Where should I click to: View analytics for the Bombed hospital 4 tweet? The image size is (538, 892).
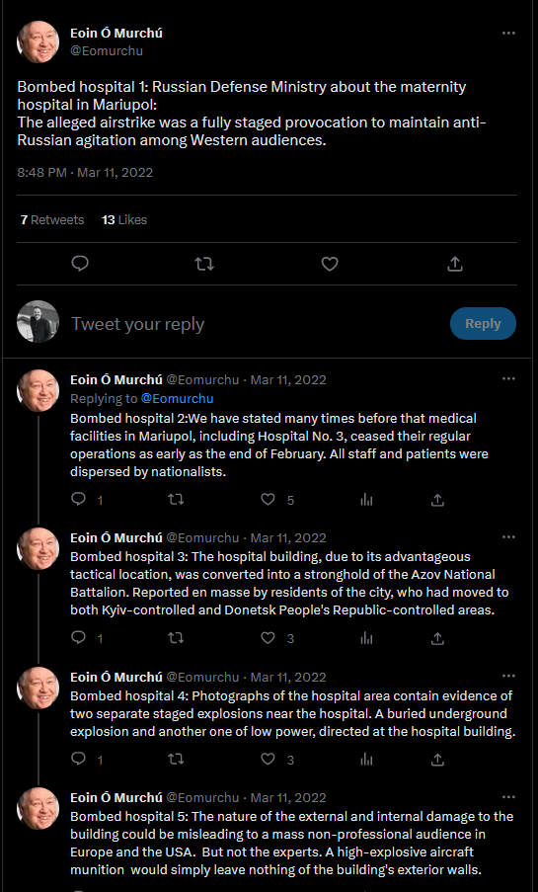tap(367, 759)
